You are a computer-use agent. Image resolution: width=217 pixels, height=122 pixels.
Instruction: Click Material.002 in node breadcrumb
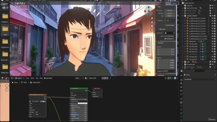[x=36, y=82]
